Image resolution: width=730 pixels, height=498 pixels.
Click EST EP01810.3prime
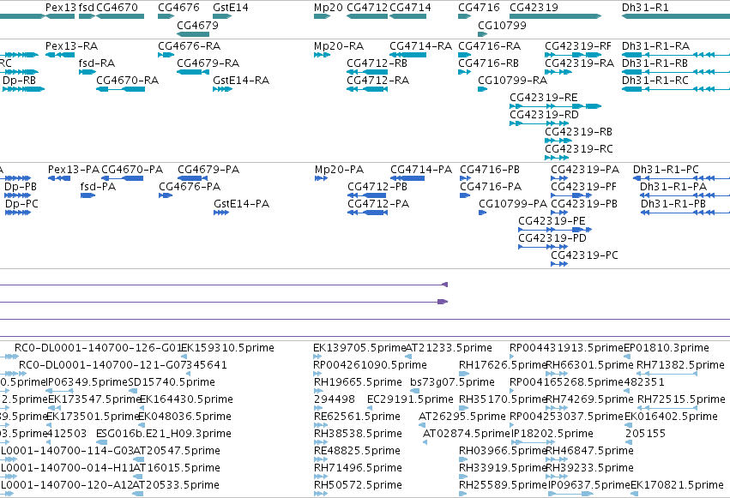[627, 357]
